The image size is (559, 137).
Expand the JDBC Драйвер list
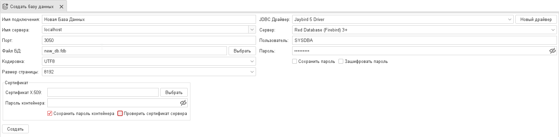pyautogui.click(x=510, y=19)
